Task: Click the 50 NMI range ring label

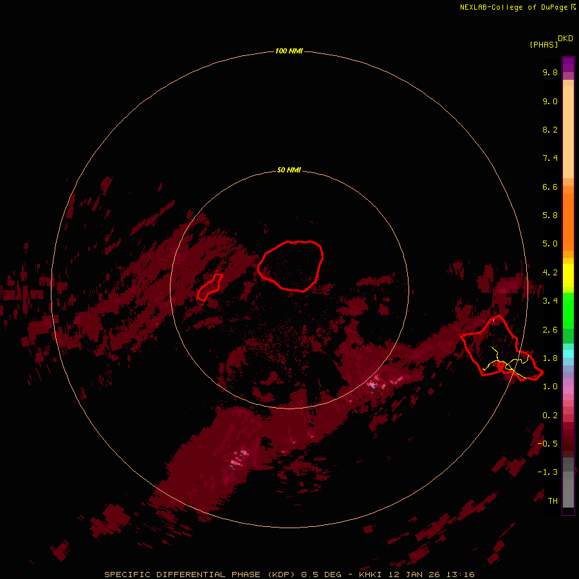Action: click(289, 170)
